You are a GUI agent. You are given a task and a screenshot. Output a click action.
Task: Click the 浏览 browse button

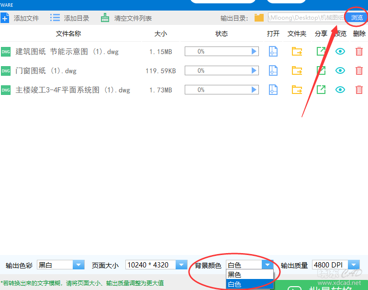357,18
